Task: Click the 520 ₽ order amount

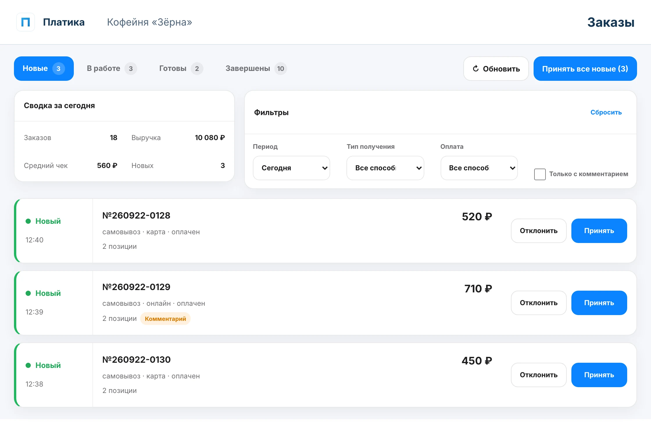Action: tap(477, 217)
